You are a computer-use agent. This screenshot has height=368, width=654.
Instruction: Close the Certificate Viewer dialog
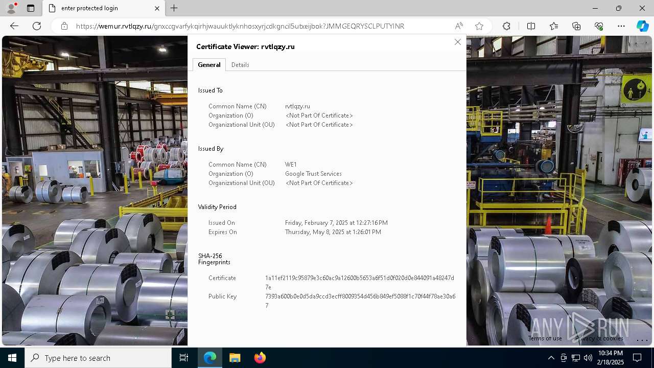(x=458, y=42)
